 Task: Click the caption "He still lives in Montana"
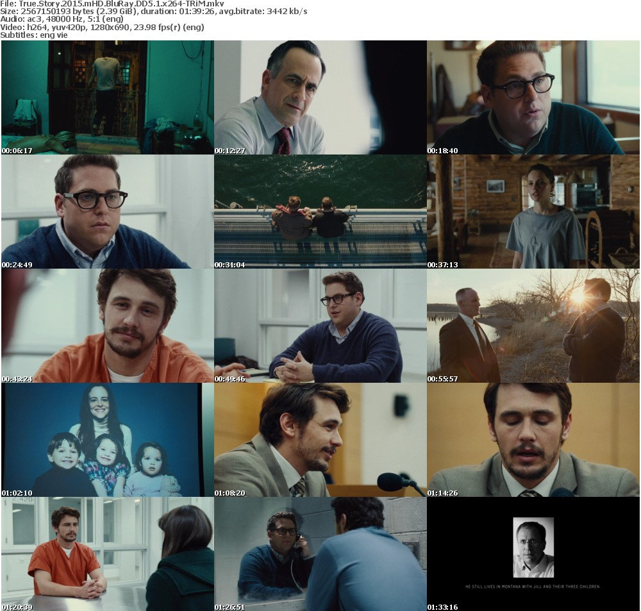[x=533, y=587]
